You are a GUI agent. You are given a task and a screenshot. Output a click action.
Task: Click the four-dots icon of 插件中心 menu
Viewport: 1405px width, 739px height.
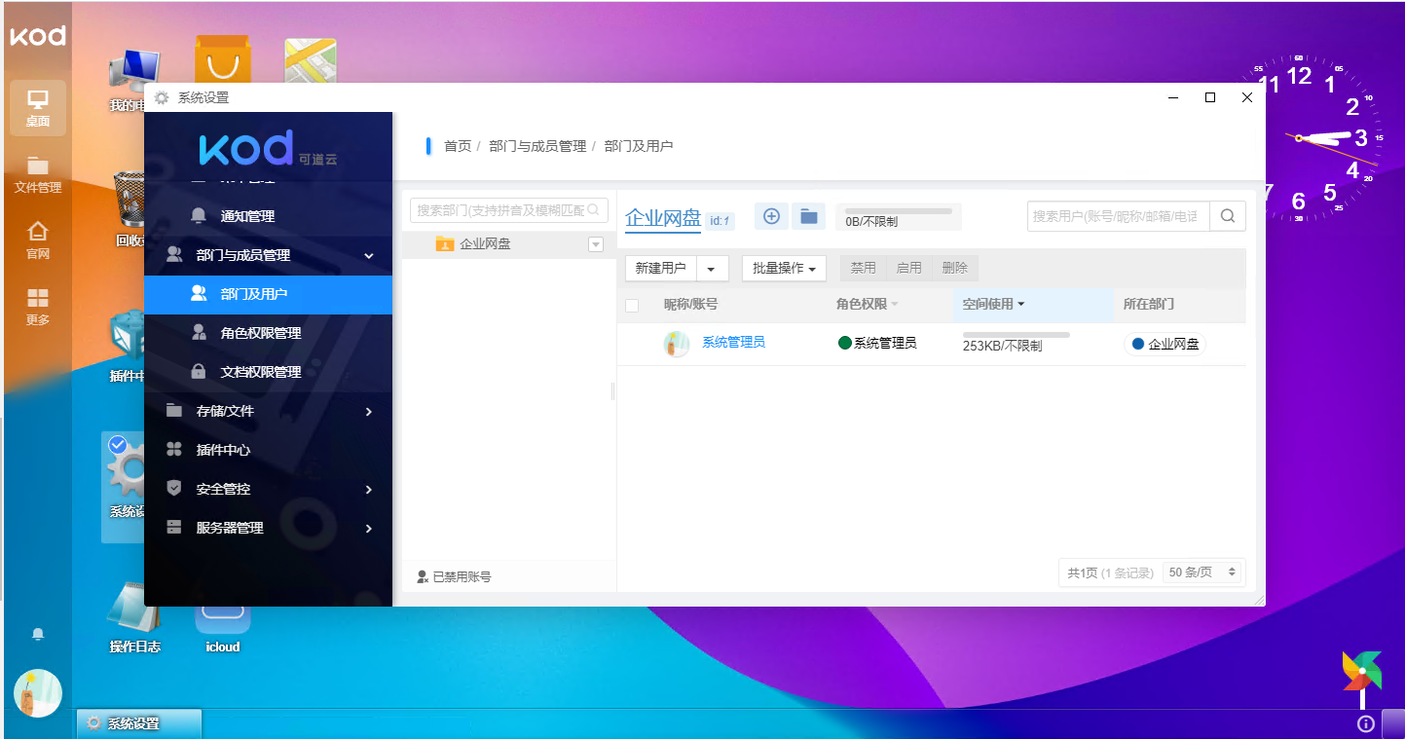pos(174,450)
